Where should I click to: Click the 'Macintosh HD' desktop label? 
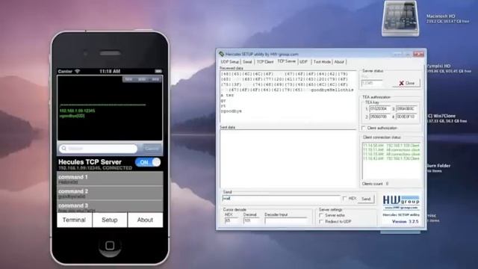click(441, 16)
